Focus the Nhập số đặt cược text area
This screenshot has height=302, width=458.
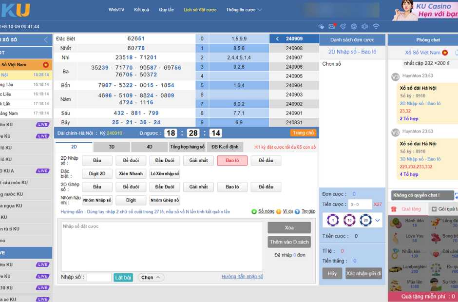162,247
